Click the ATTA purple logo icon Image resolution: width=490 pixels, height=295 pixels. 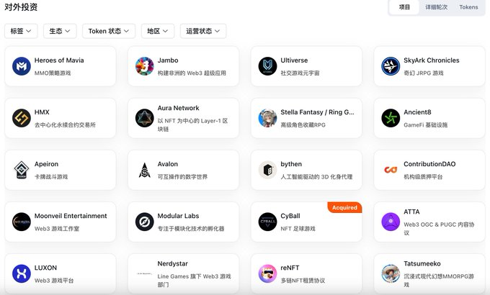[391, 222]
